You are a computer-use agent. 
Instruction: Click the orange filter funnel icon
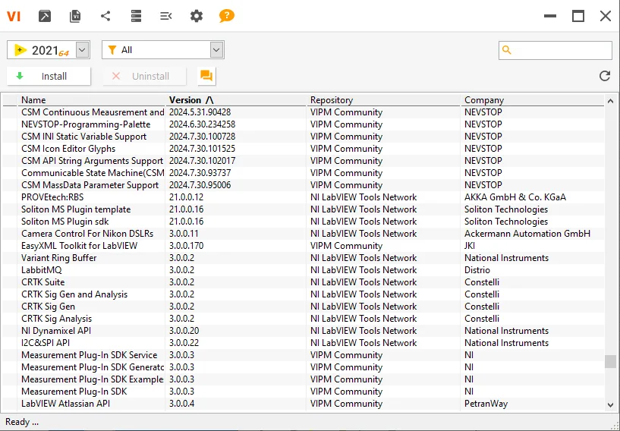(x=112, y=50)
